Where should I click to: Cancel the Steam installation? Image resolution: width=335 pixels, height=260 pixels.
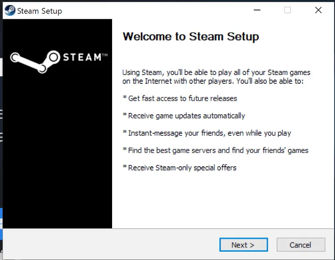[301, 245]
